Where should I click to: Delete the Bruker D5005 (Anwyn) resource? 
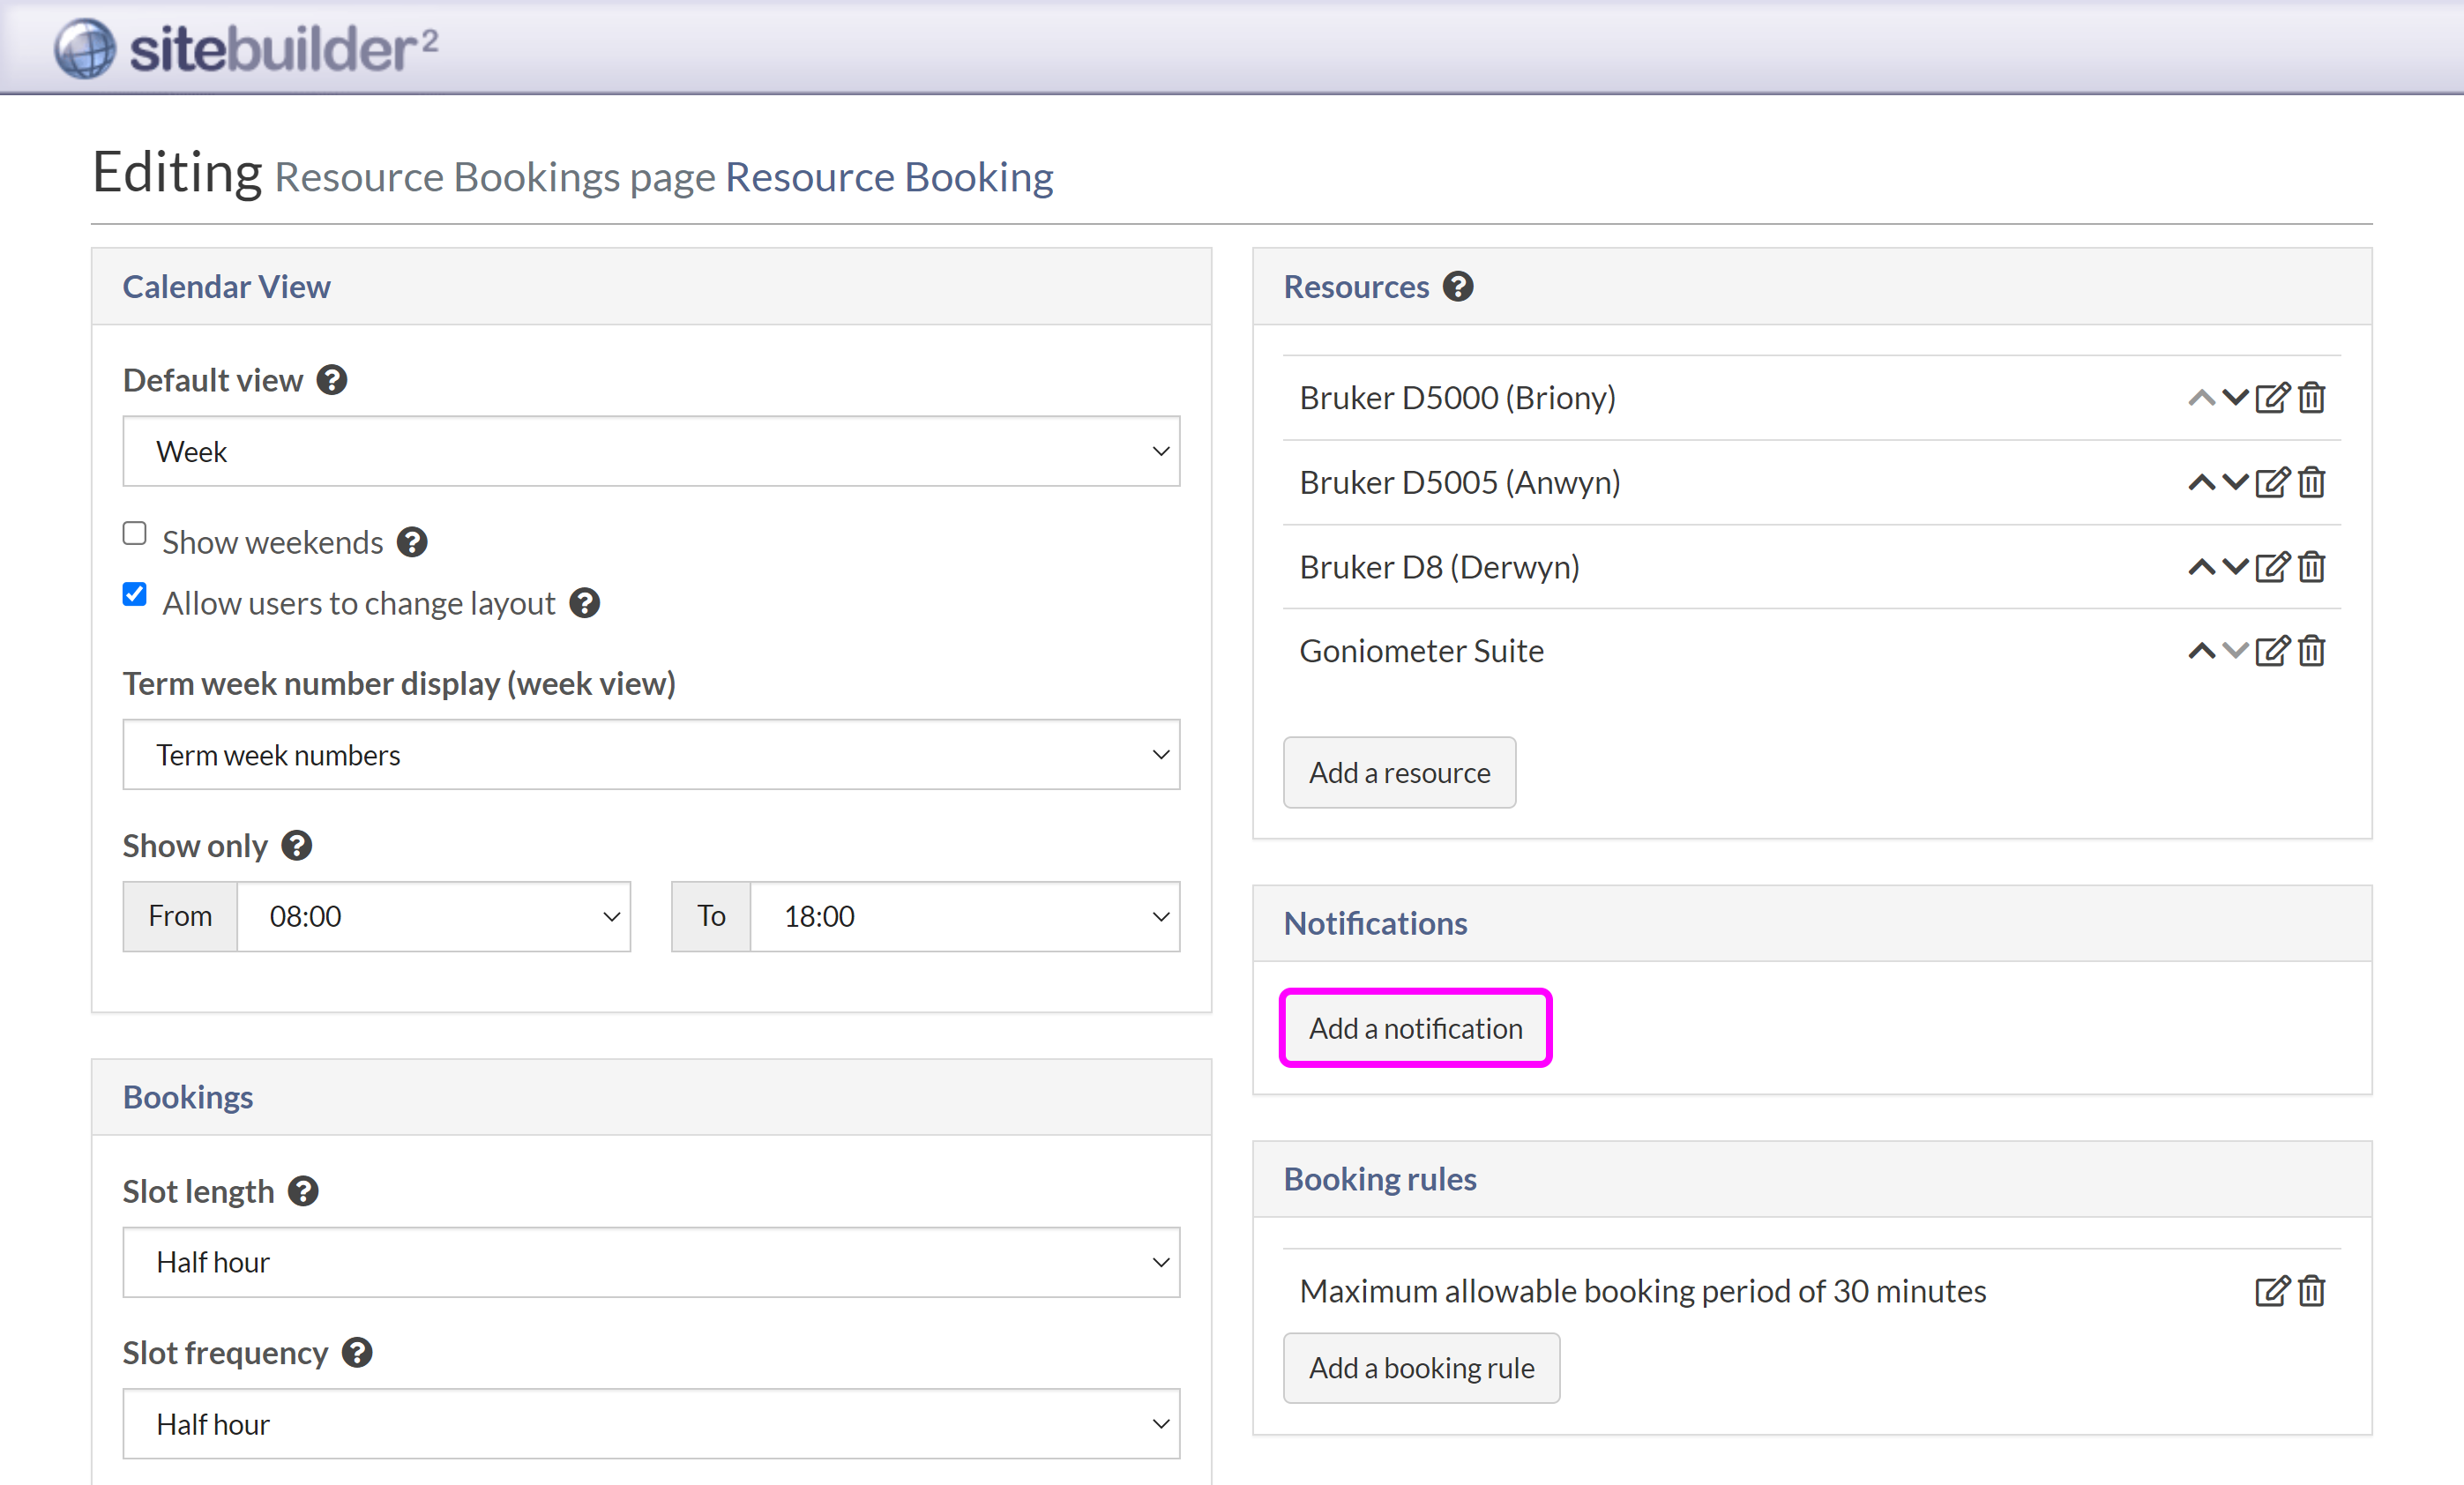tap(2311, 483)
